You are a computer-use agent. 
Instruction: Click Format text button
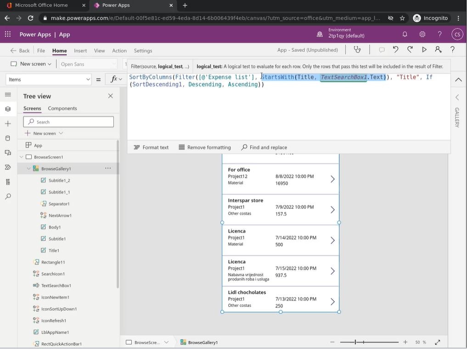[x=151, y=147]
